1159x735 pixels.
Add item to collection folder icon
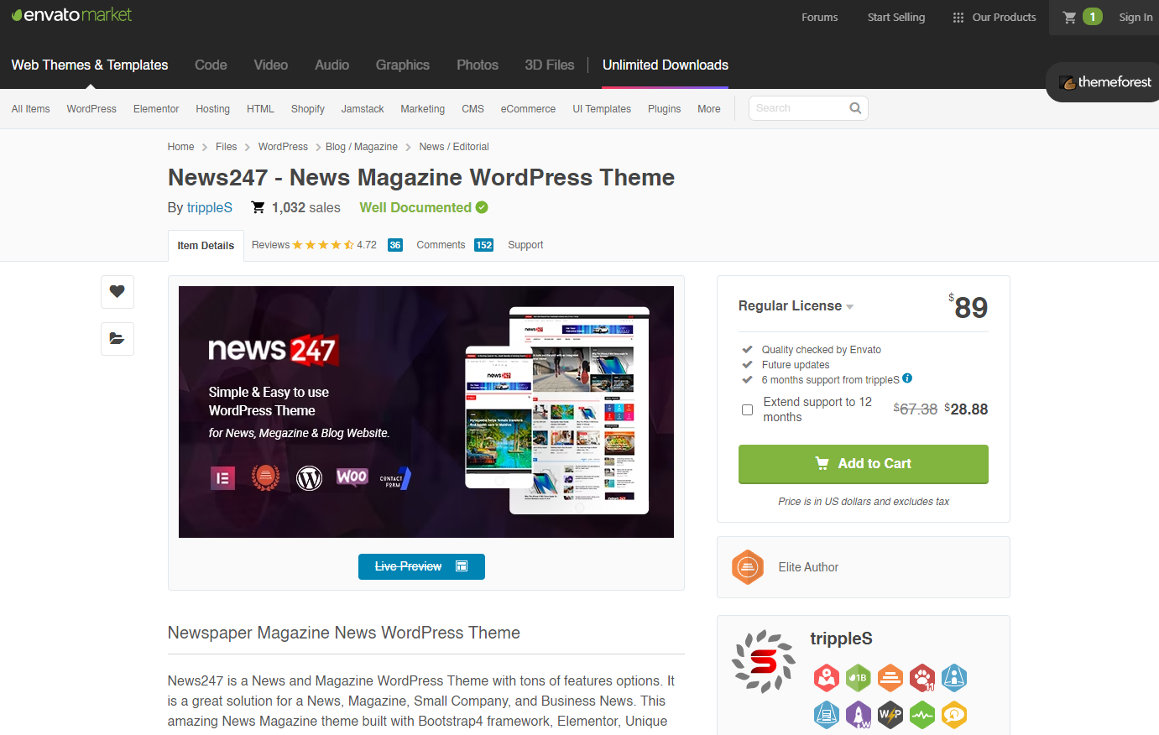point(117,339)
